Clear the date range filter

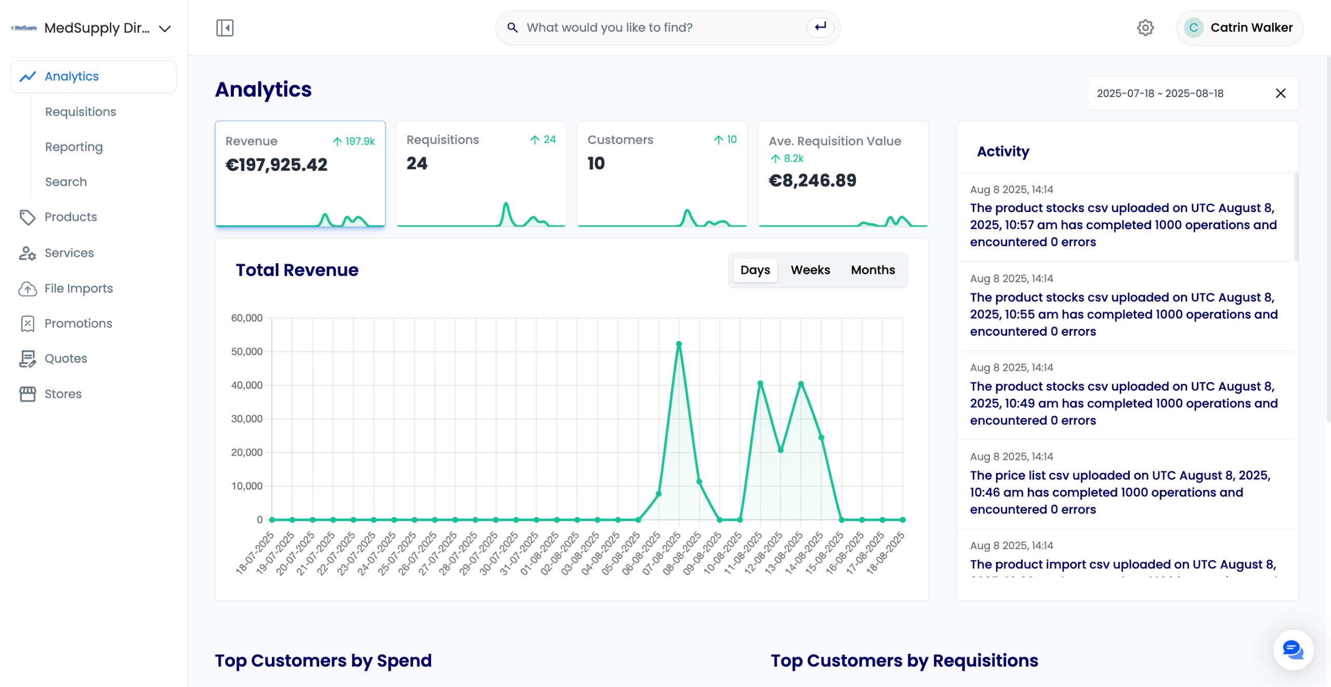click(1281, 94)
